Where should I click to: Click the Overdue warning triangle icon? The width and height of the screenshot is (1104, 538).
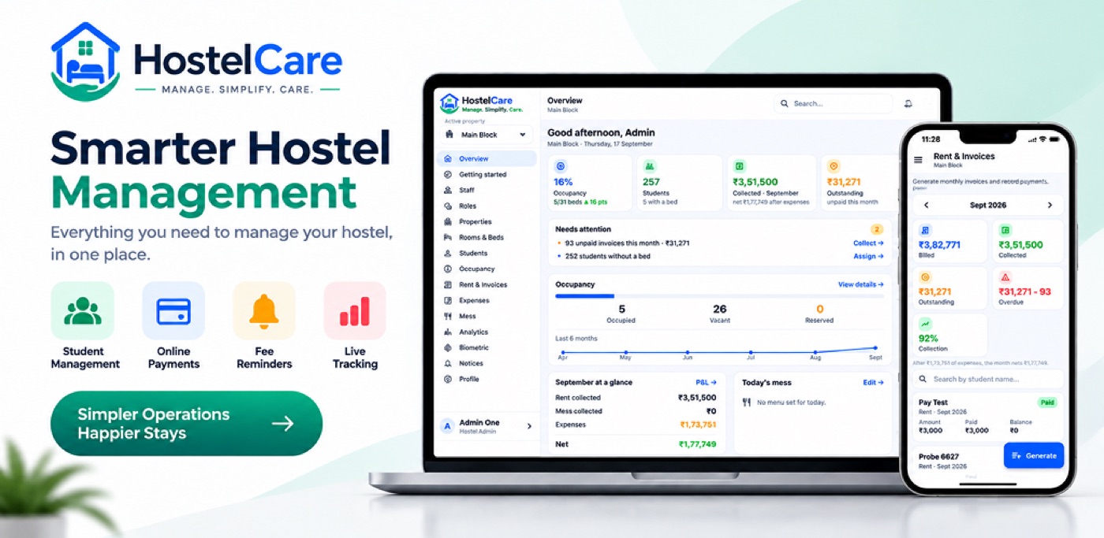click(1005, 277)
